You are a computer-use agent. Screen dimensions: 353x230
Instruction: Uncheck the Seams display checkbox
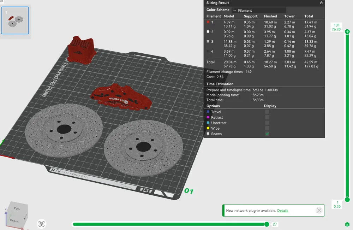coord(267,134)
